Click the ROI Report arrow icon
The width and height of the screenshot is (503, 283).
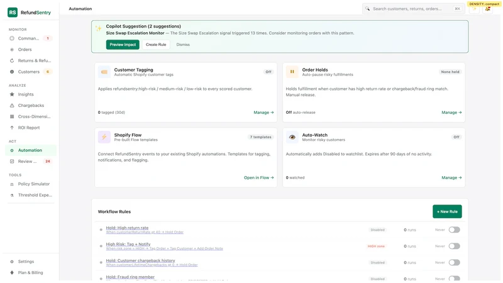pyautogui.click(x=12, y=128)
